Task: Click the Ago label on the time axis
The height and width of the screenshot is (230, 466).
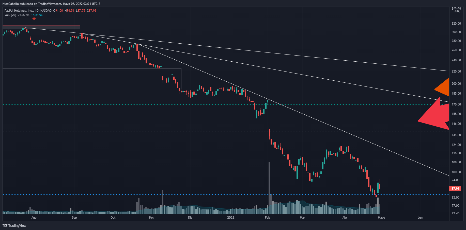Action: [x=34, y=218]
